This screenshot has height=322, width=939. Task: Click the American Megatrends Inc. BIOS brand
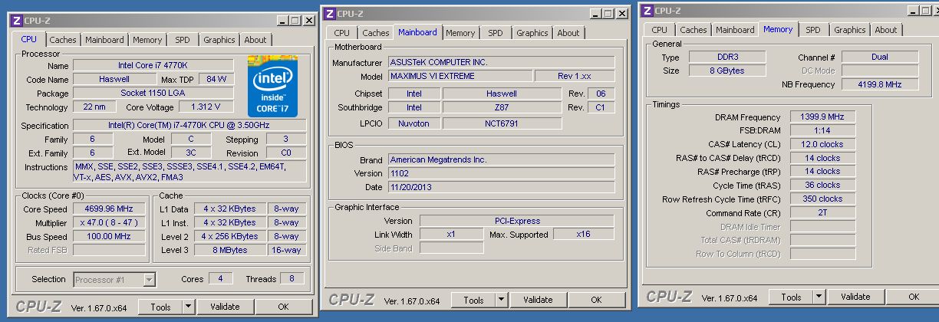point(501,159)
